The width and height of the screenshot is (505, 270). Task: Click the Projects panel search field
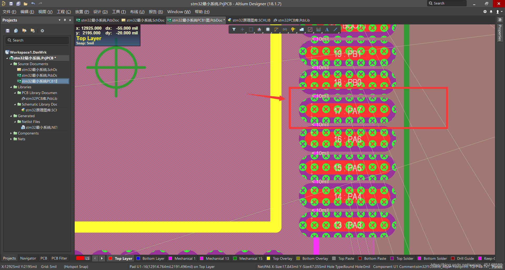coord(37,40)
